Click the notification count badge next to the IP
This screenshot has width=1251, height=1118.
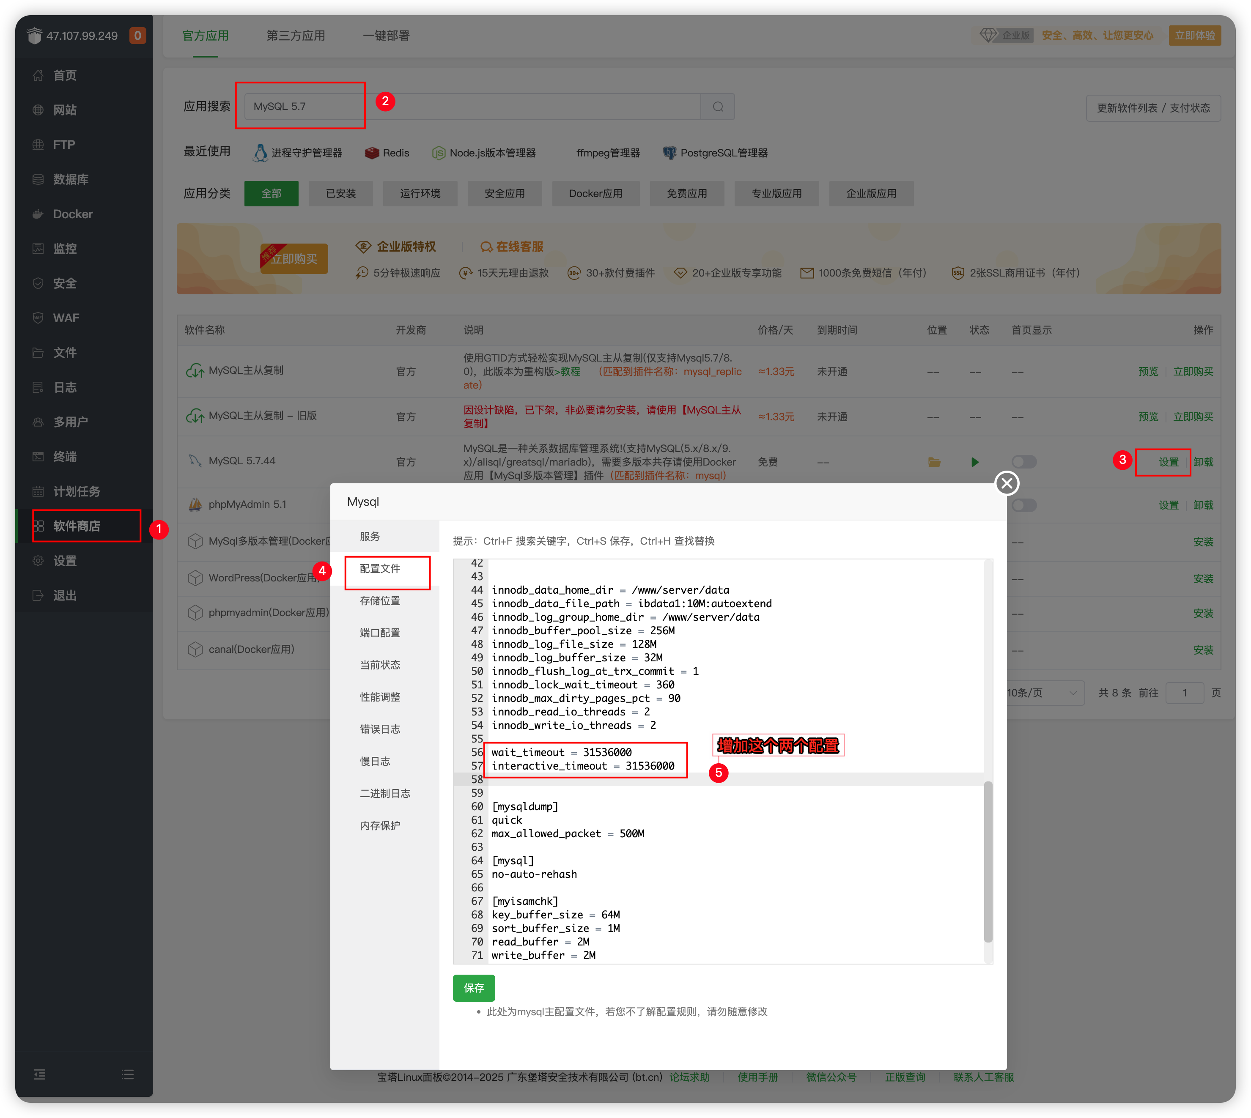(x=137, y=36)
